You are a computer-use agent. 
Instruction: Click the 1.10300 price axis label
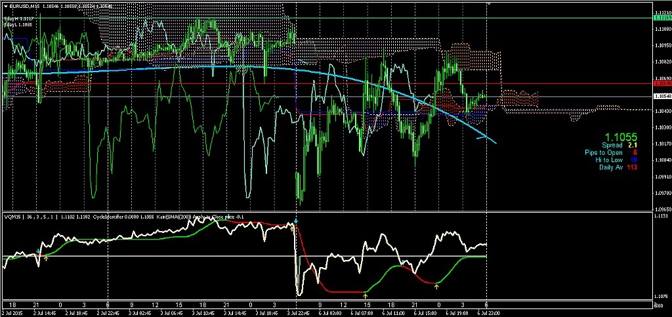coord(662,127)
